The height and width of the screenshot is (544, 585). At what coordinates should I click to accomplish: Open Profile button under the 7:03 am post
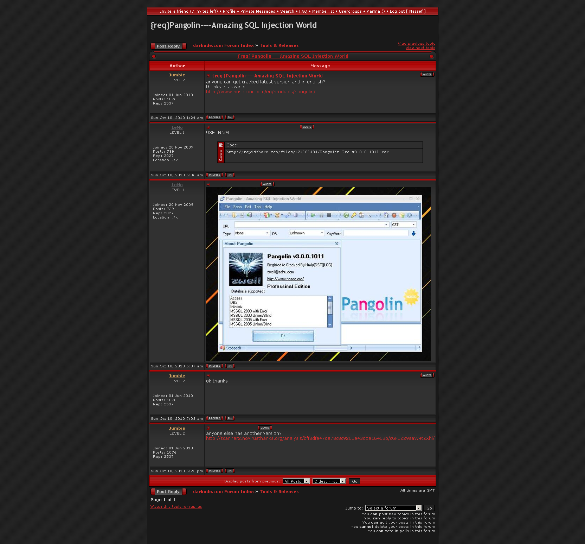pos(214,418)
